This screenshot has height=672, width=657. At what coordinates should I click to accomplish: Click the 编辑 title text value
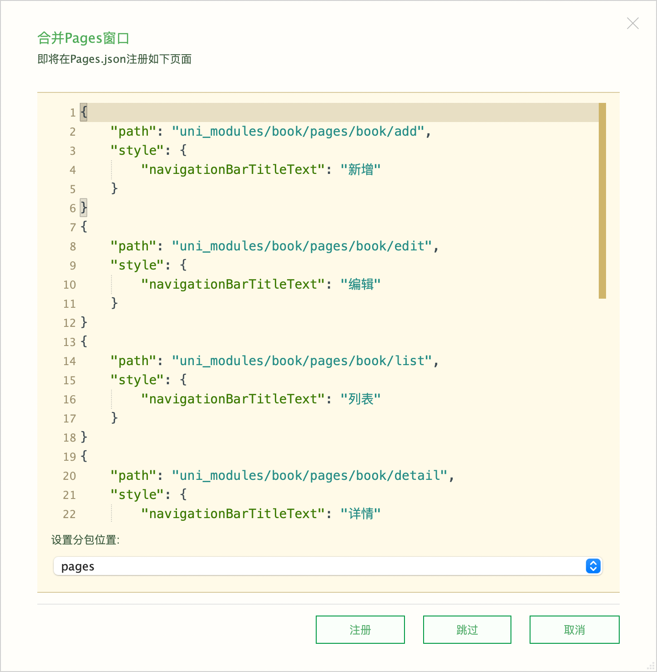(360, 285)
